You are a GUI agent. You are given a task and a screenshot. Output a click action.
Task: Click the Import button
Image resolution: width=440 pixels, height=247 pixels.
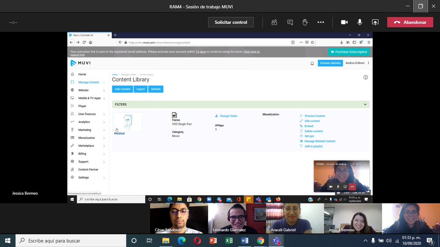[140, 89]
